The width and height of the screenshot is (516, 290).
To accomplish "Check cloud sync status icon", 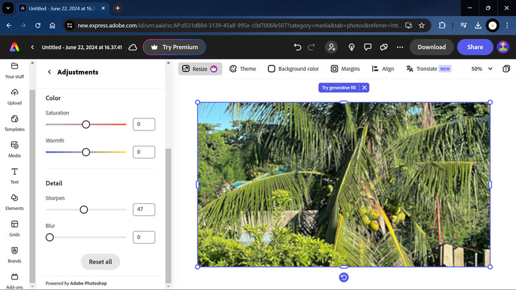I will tap(132, 47).
